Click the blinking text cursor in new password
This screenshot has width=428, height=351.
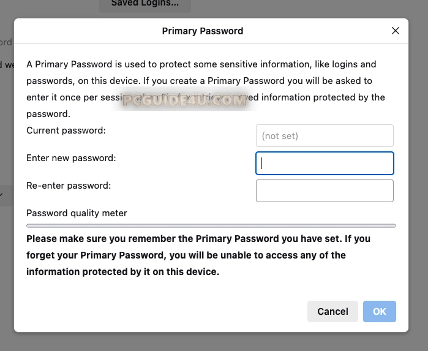tap(262, 164)
